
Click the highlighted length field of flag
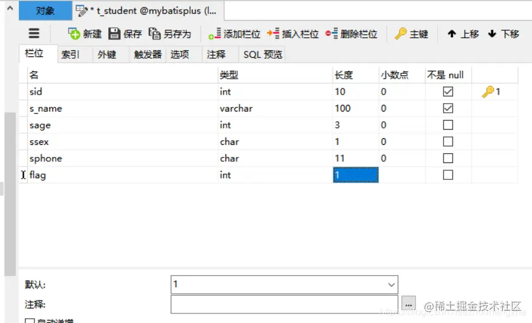coord(355,175)
